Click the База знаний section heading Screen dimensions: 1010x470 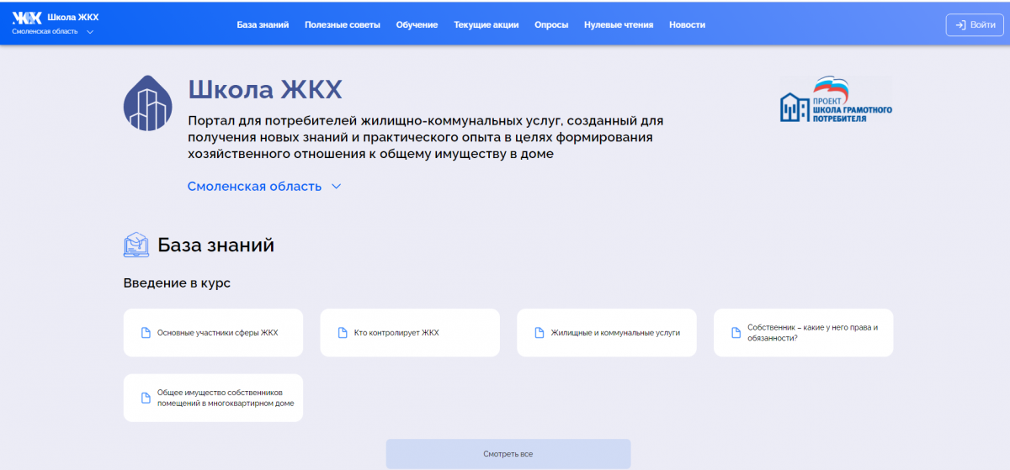point(216,246)
